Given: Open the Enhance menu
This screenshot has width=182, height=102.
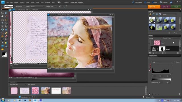Looking at the screenshot, I should tap(22, 3).
